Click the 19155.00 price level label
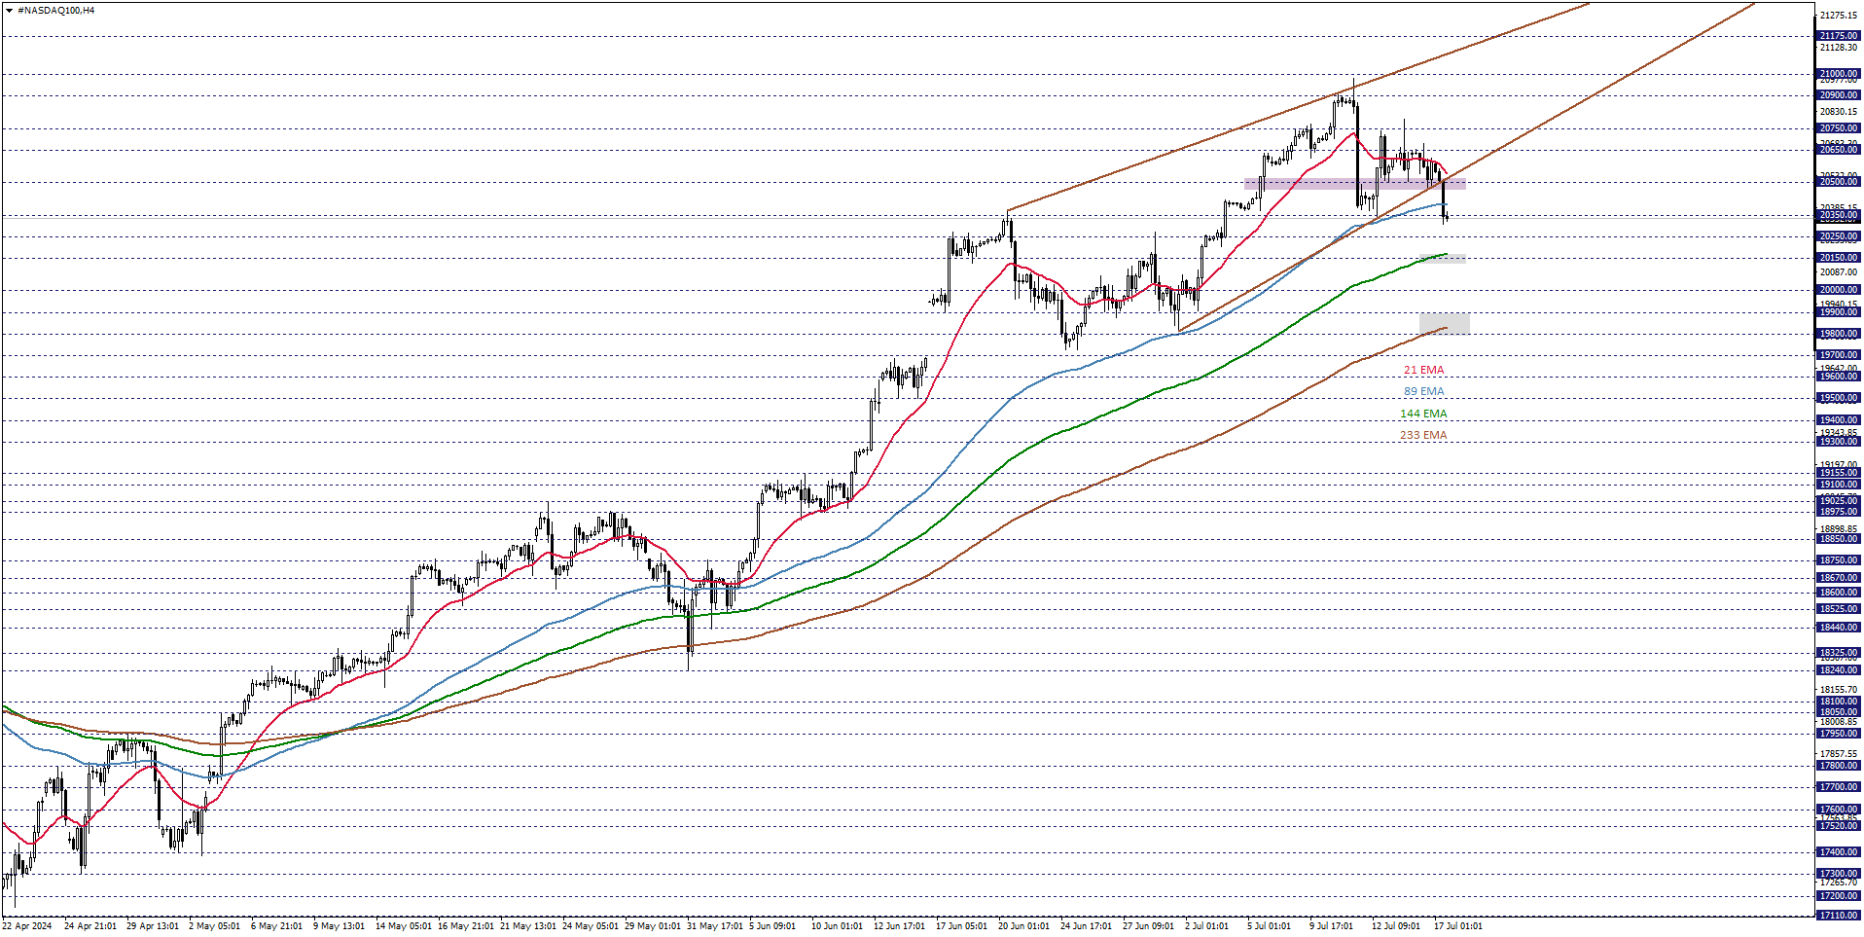Viewport: 1864px width, 937px height. 1839,473
